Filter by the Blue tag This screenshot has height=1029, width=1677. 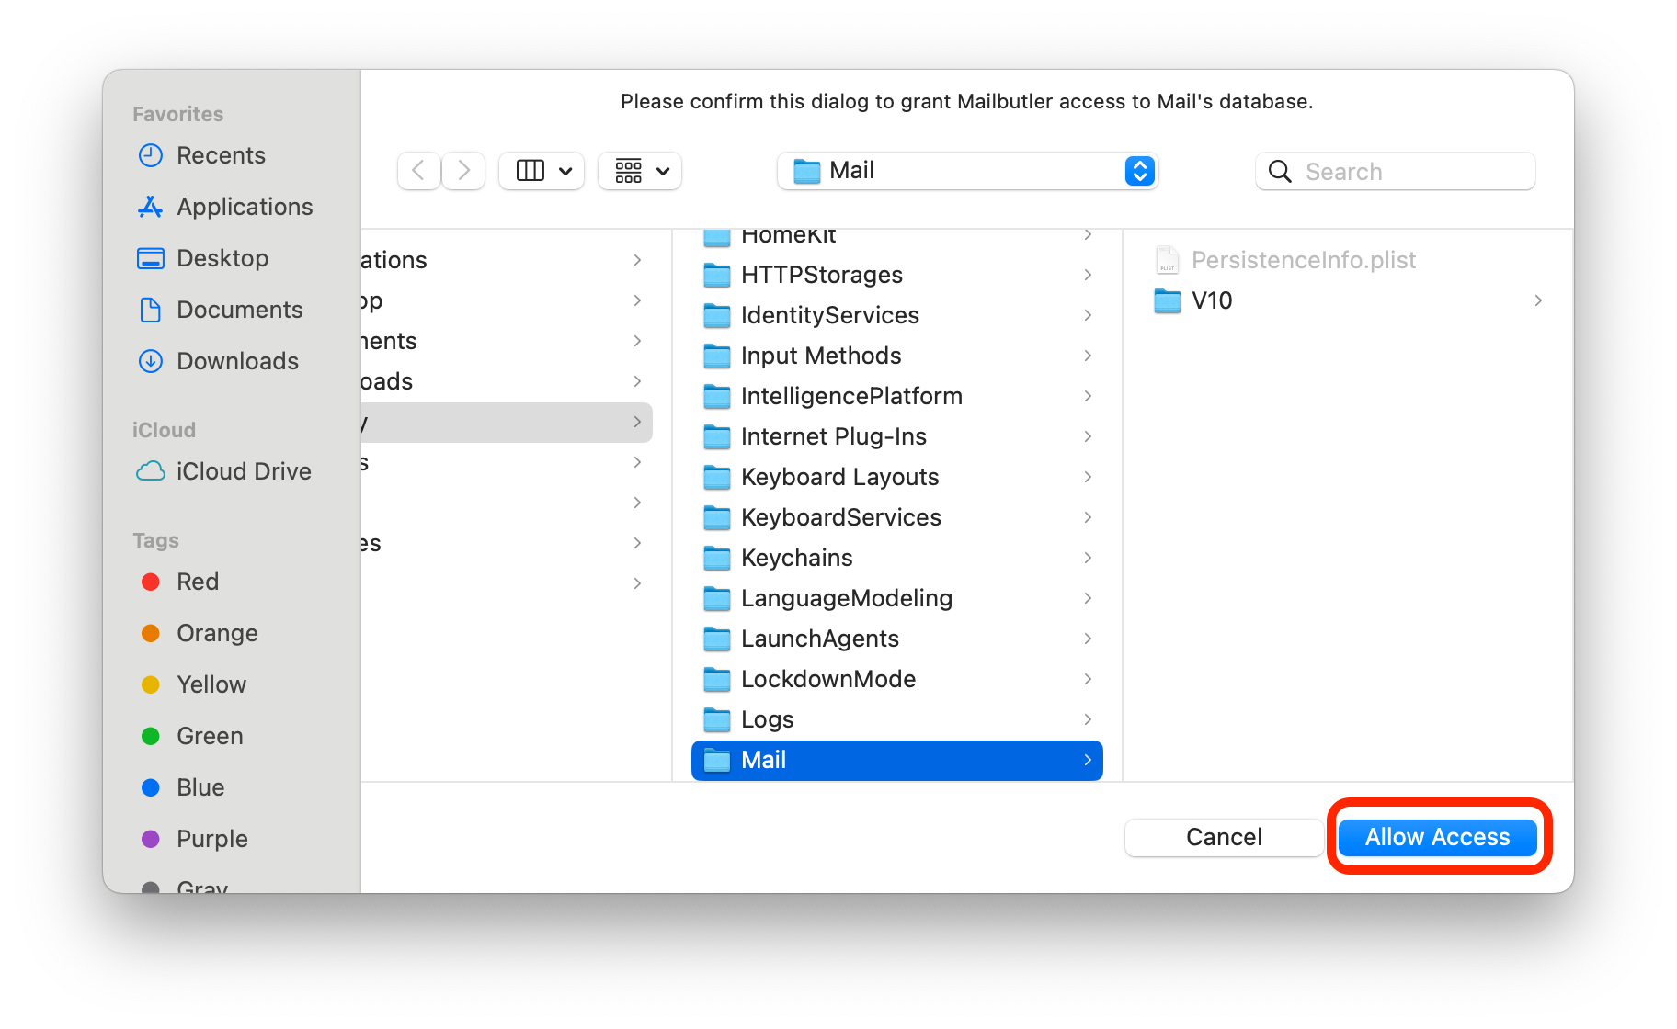(183, 787)
